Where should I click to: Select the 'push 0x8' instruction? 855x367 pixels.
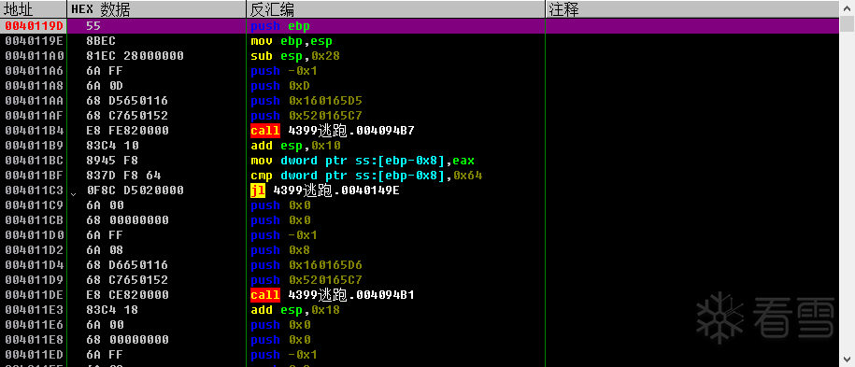280,250
